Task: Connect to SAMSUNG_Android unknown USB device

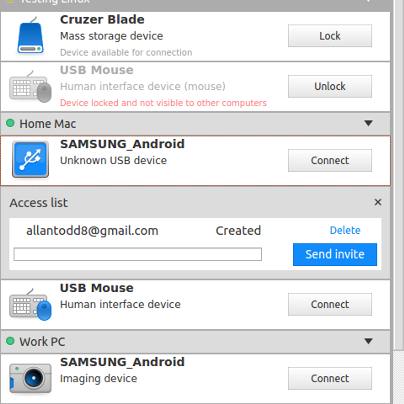Action: (x=330, y=160)
